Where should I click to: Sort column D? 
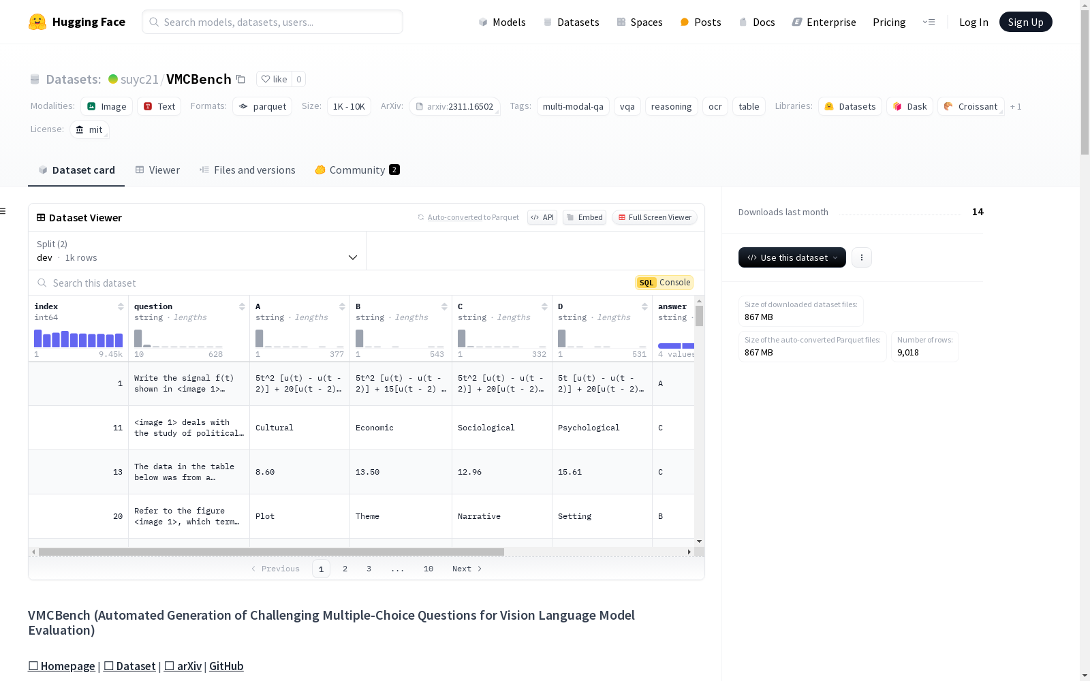pos(644,306)
